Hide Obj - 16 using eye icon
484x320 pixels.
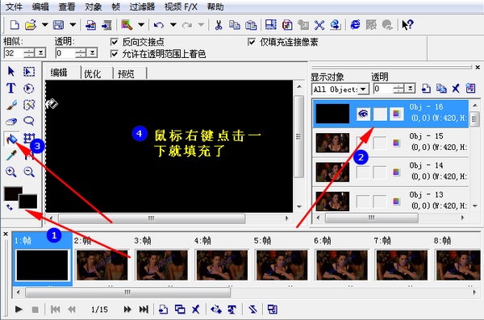click(363, 114)
